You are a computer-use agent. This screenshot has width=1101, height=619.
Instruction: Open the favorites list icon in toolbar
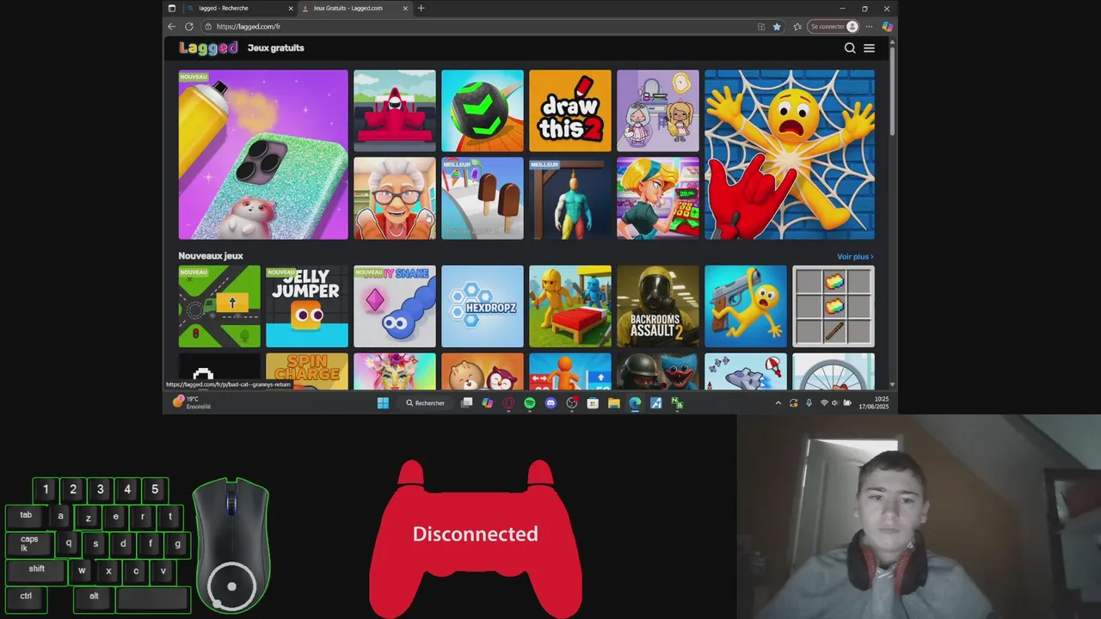point(797,27)
